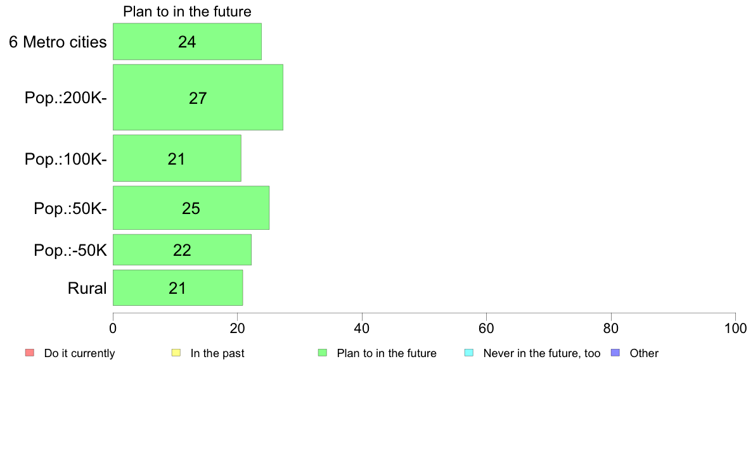The height and width of the screenshot is (466, 753).
Task: Click the Never in the future, too legend text
Action: pos(542,353)
